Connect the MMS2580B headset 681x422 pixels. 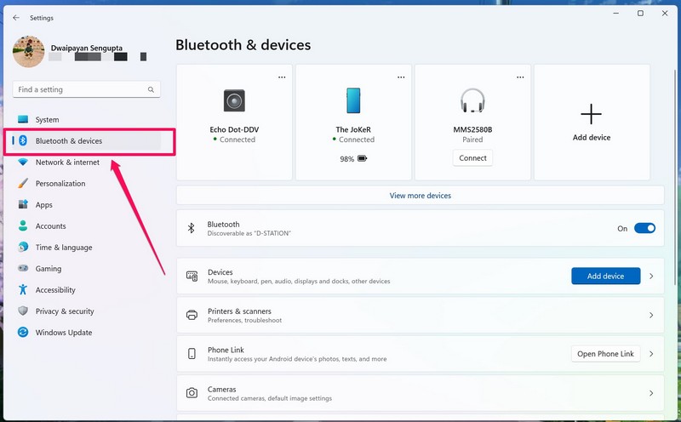click(472, 158)
